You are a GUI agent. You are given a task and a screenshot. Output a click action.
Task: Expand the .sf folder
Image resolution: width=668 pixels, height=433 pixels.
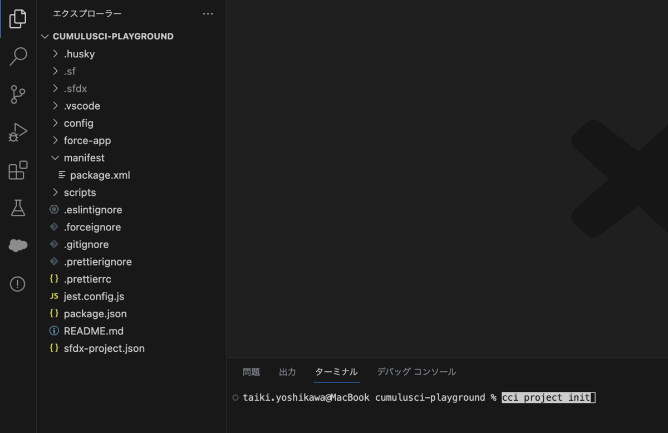tap(55, 71)
